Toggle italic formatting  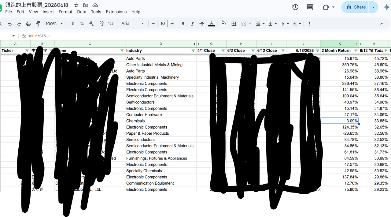click(x=192, y=24)
